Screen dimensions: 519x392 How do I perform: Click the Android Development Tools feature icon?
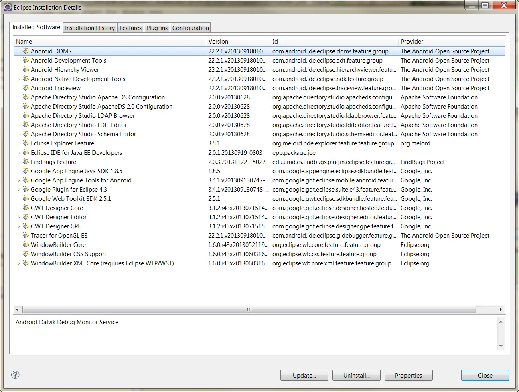coord(26,60)
